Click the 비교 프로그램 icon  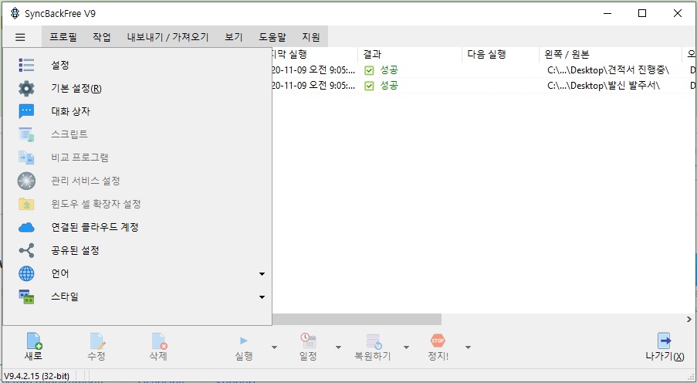point(26,158)
